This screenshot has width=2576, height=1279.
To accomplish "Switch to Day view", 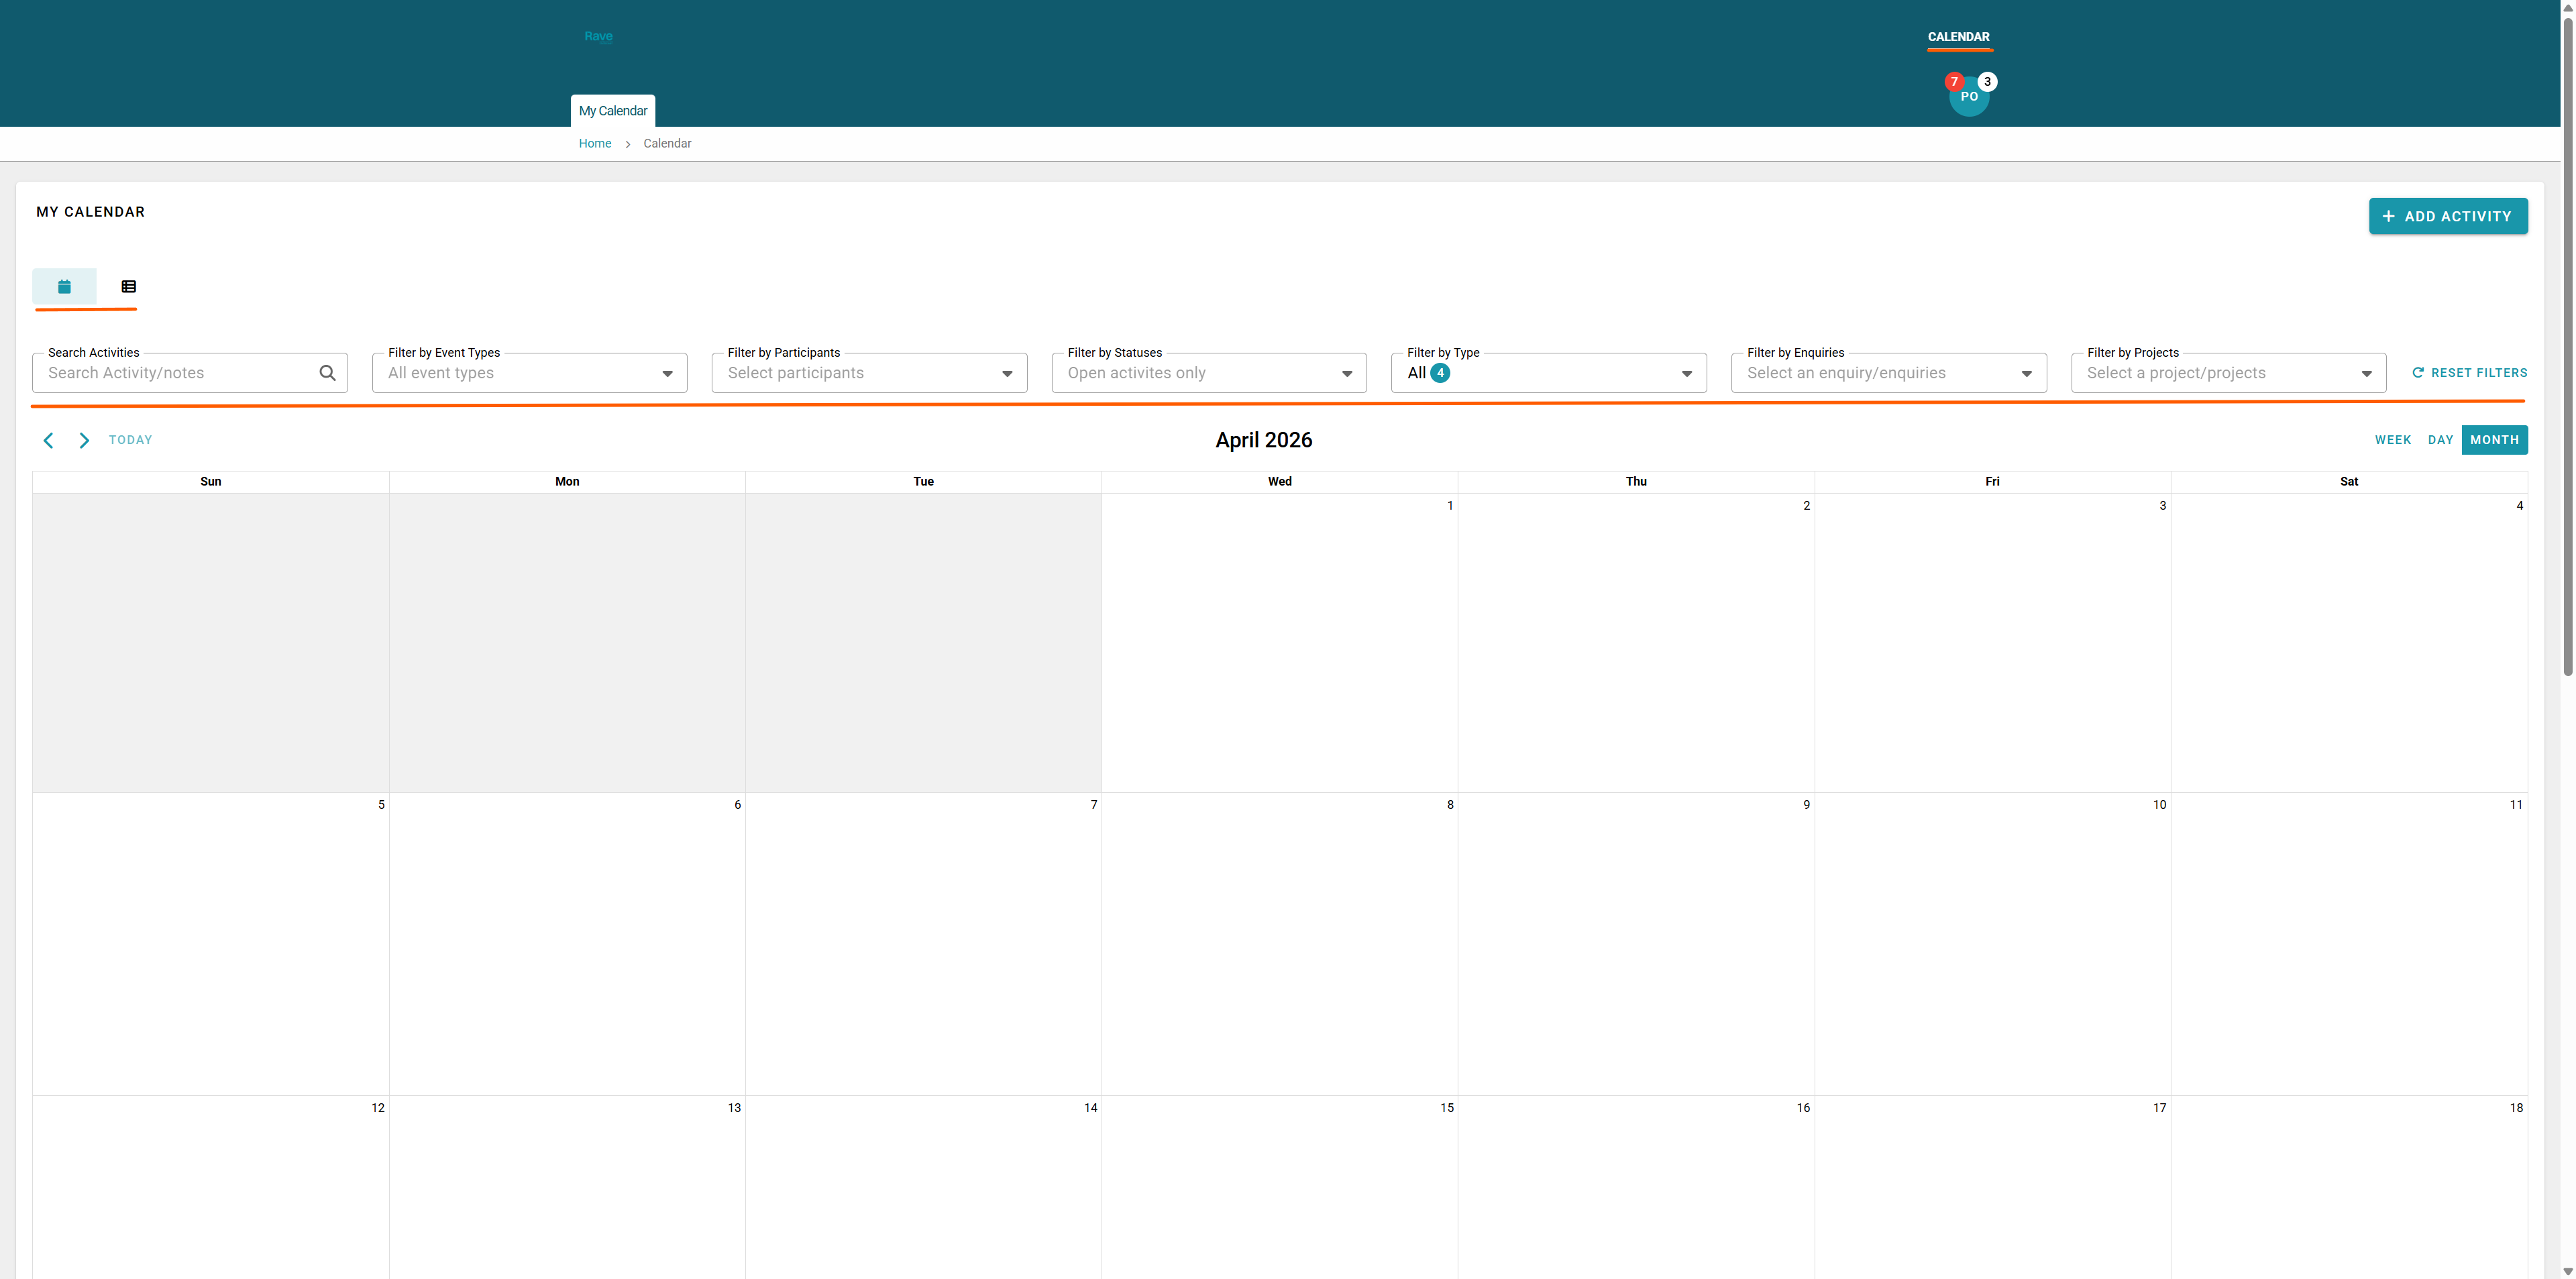I will (2440, 440).
